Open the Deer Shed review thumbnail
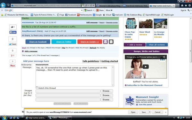 [x=146, y=23]
